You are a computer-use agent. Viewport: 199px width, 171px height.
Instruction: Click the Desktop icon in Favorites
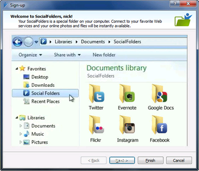(x=26, y=77)
